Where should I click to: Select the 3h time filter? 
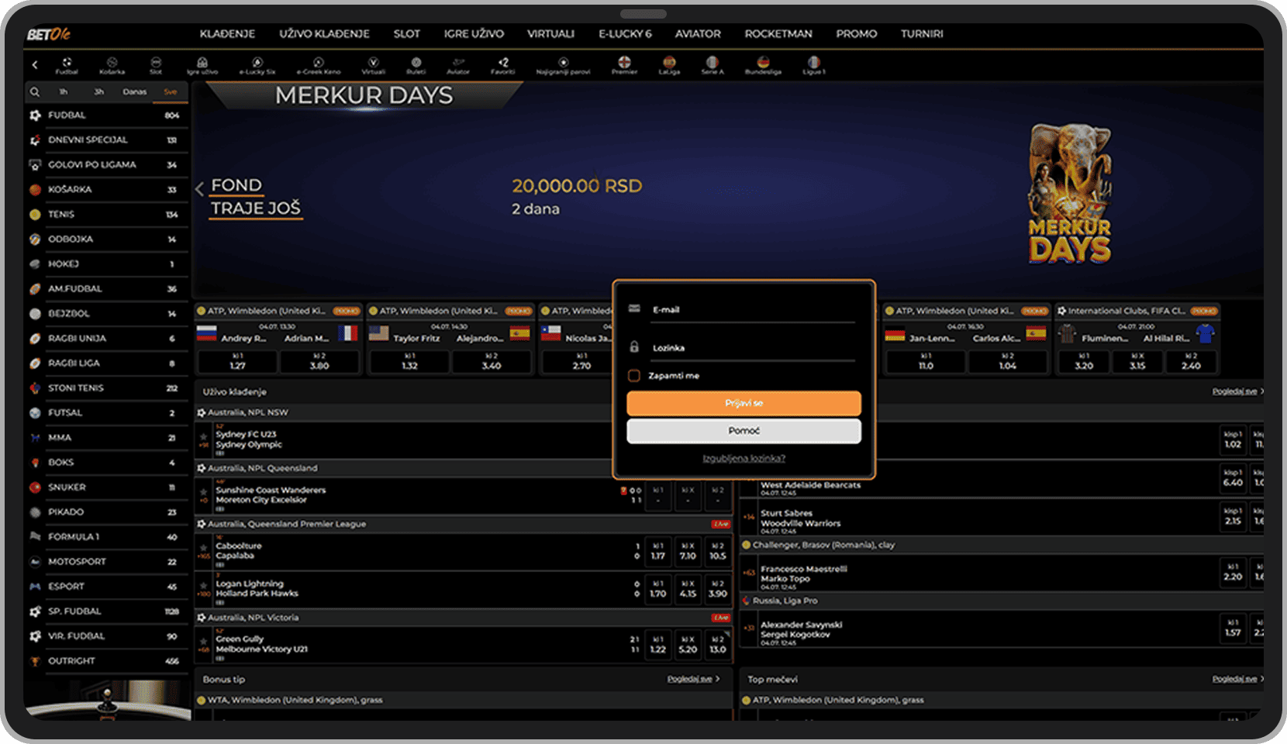click(x=99, y=91)
